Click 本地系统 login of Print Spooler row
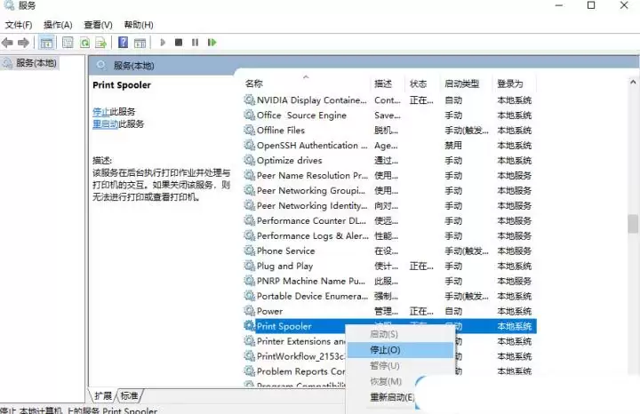Screen dimensions: 640x414 [x=515, y=326]
